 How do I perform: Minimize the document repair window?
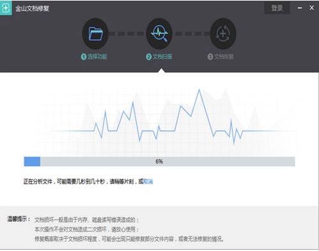point(300,8)
